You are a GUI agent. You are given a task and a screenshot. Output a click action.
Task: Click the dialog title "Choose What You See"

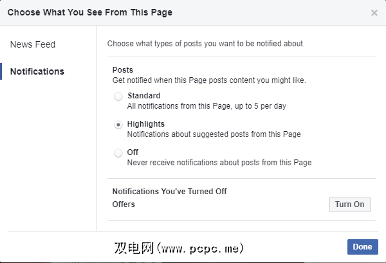[89, 12]
